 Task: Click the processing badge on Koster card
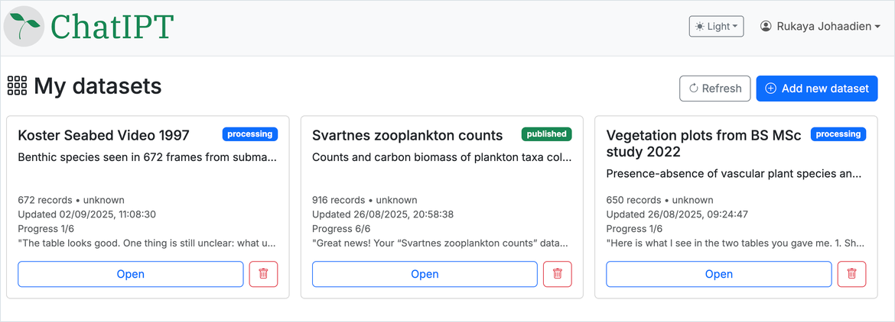(x=250, y=134)
